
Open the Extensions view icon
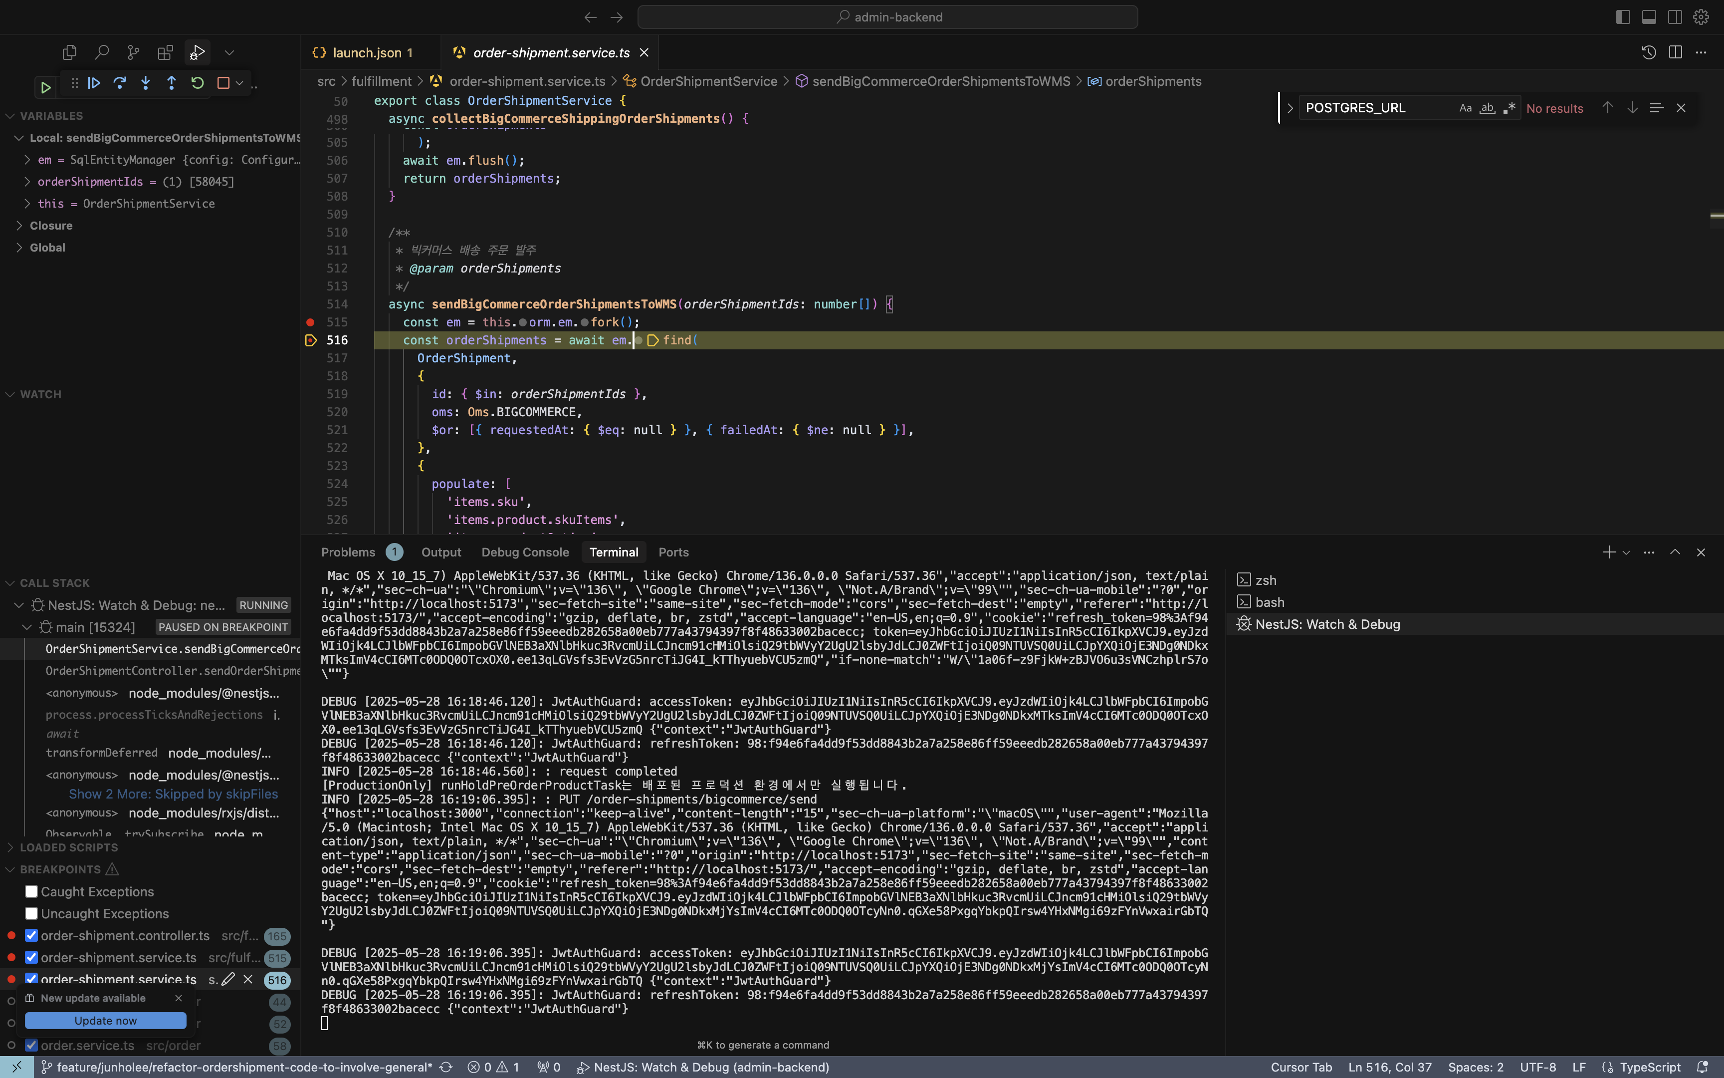pyautogui.click(x=165, y=52)
